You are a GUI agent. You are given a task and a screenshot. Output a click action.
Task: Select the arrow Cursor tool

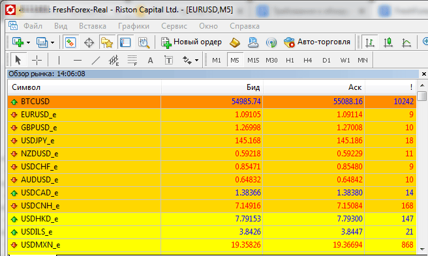tap(18, 60)
